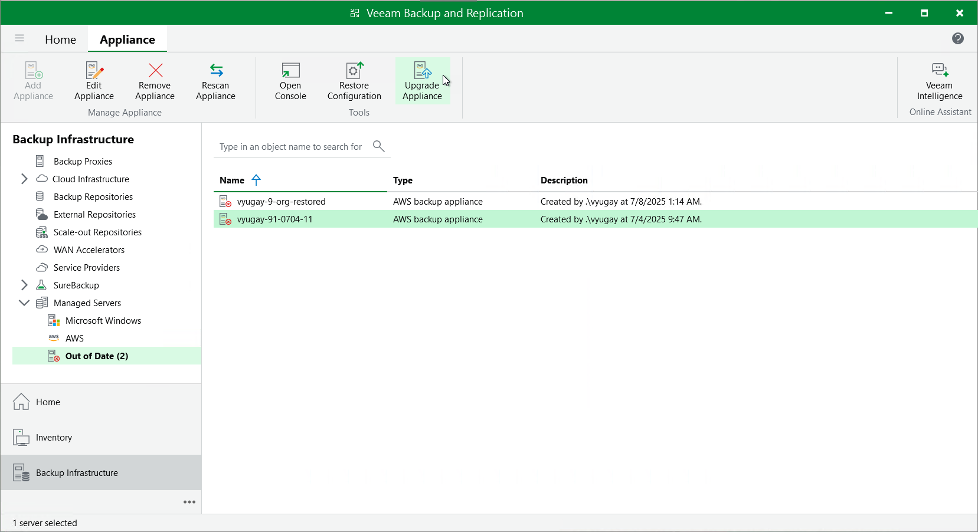Click Rescan Appliance in the ribbon
The width and height of the screenshot is (978, 532).
(x=215, y=81)
